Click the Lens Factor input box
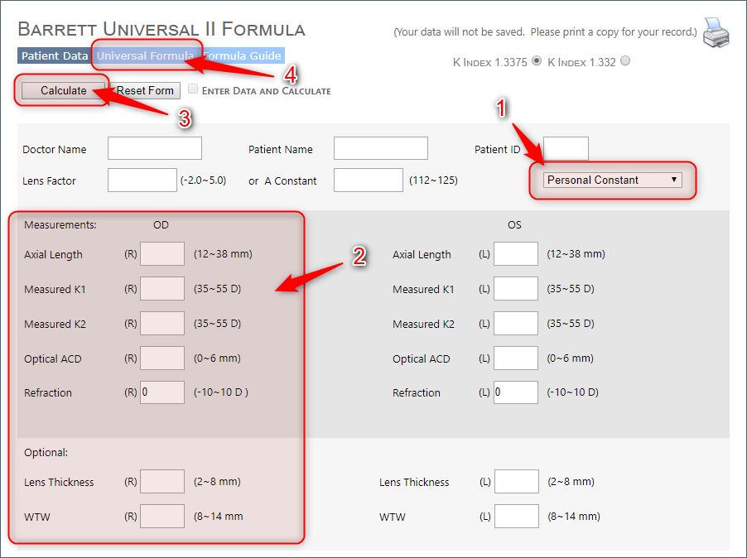747x558 pixels. [142, 180]
